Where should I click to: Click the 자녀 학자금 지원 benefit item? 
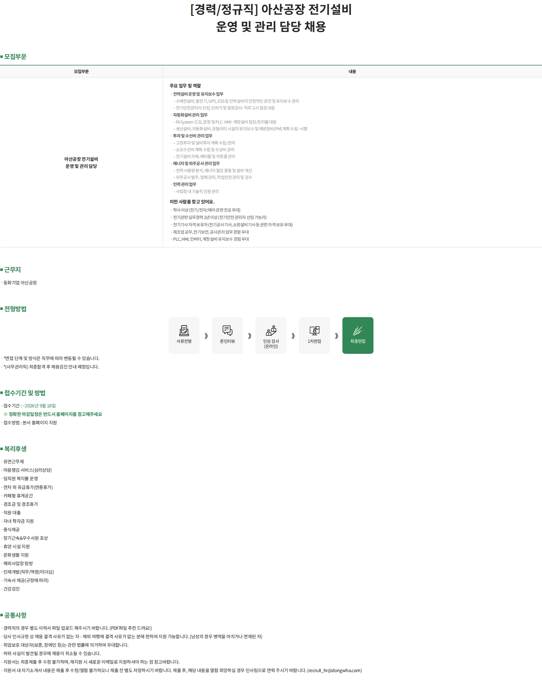(18, 521)
